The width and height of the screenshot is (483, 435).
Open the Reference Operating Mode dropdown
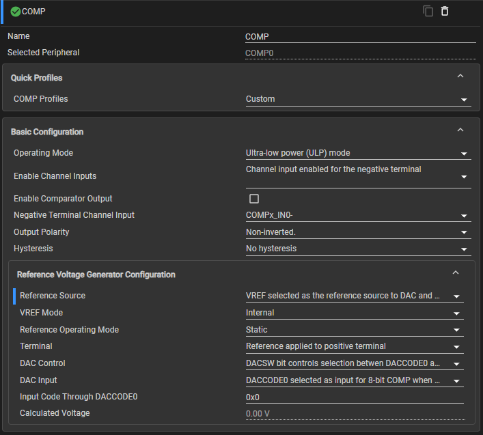click(355, 330)
